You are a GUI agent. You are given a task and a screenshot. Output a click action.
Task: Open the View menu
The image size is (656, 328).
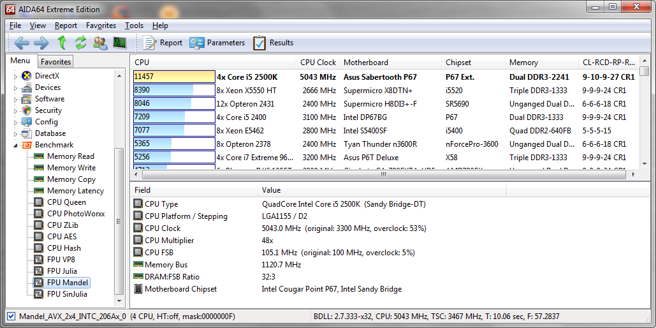(x=38, y=26)
